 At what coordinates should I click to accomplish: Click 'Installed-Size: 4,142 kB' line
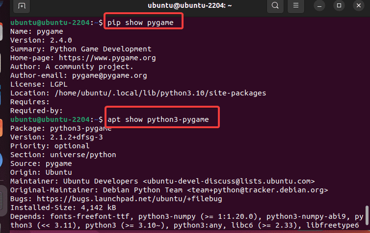point(63,208)
